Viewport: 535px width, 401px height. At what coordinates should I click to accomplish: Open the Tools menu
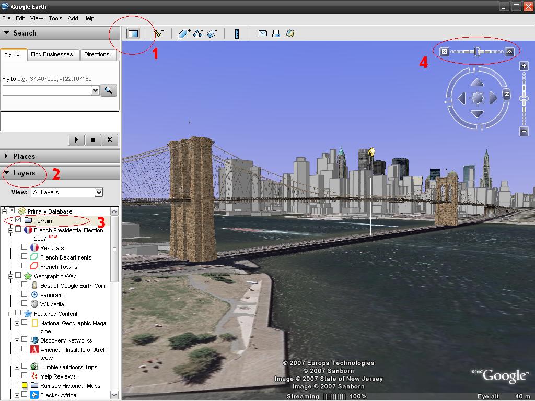55,18
